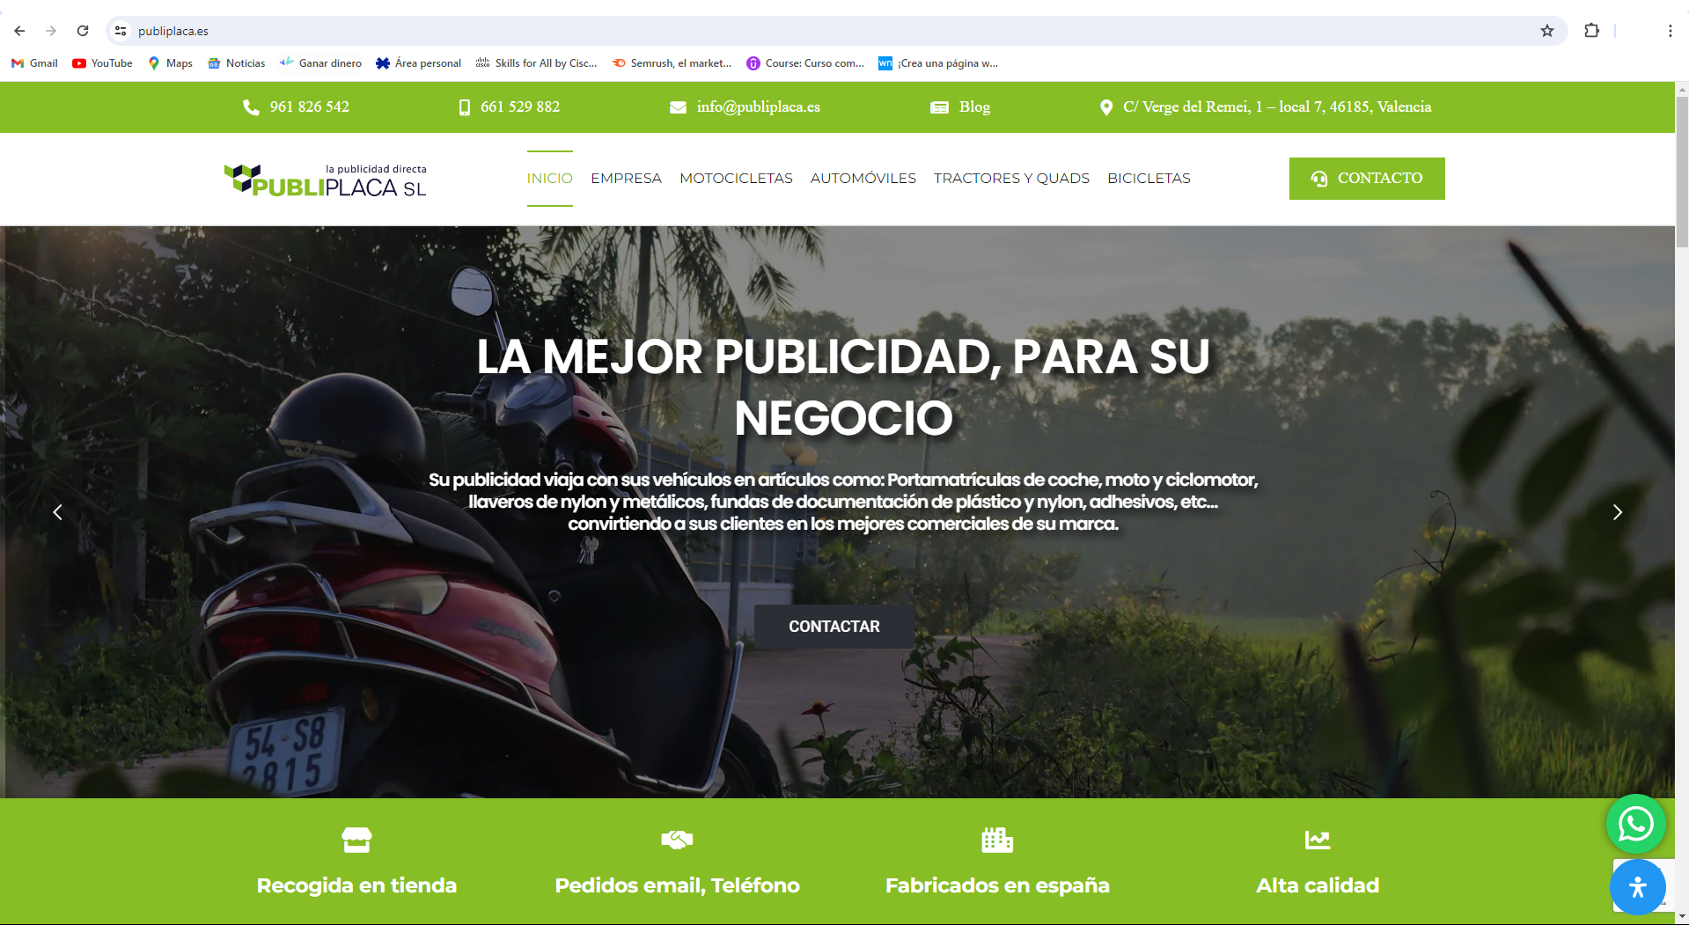Click the mobile phone icon in green bar

pos(464,107)
